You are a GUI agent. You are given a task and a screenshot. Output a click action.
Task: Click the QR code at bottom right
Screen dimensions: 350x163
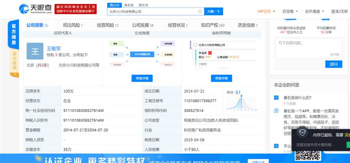coord(308,155)
